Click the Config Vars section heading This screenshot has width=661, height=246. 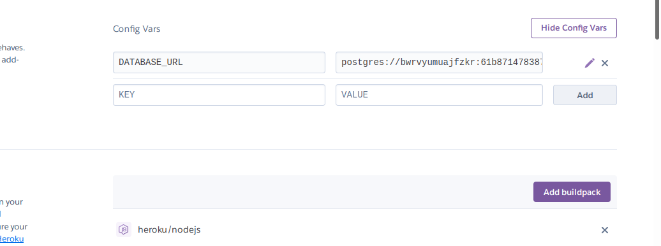(137, 29)
